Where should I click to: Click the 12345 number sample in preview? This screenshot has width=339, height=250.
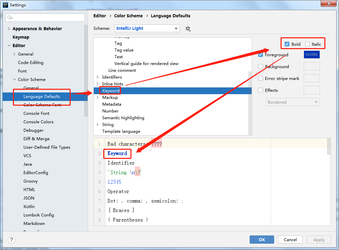[x=114, y=182]
